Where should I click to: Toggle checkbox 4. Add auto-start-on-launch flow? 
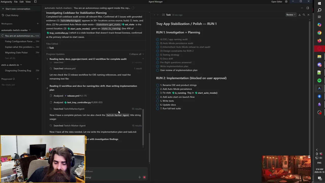pyautogui.click(x=158, y=97)
